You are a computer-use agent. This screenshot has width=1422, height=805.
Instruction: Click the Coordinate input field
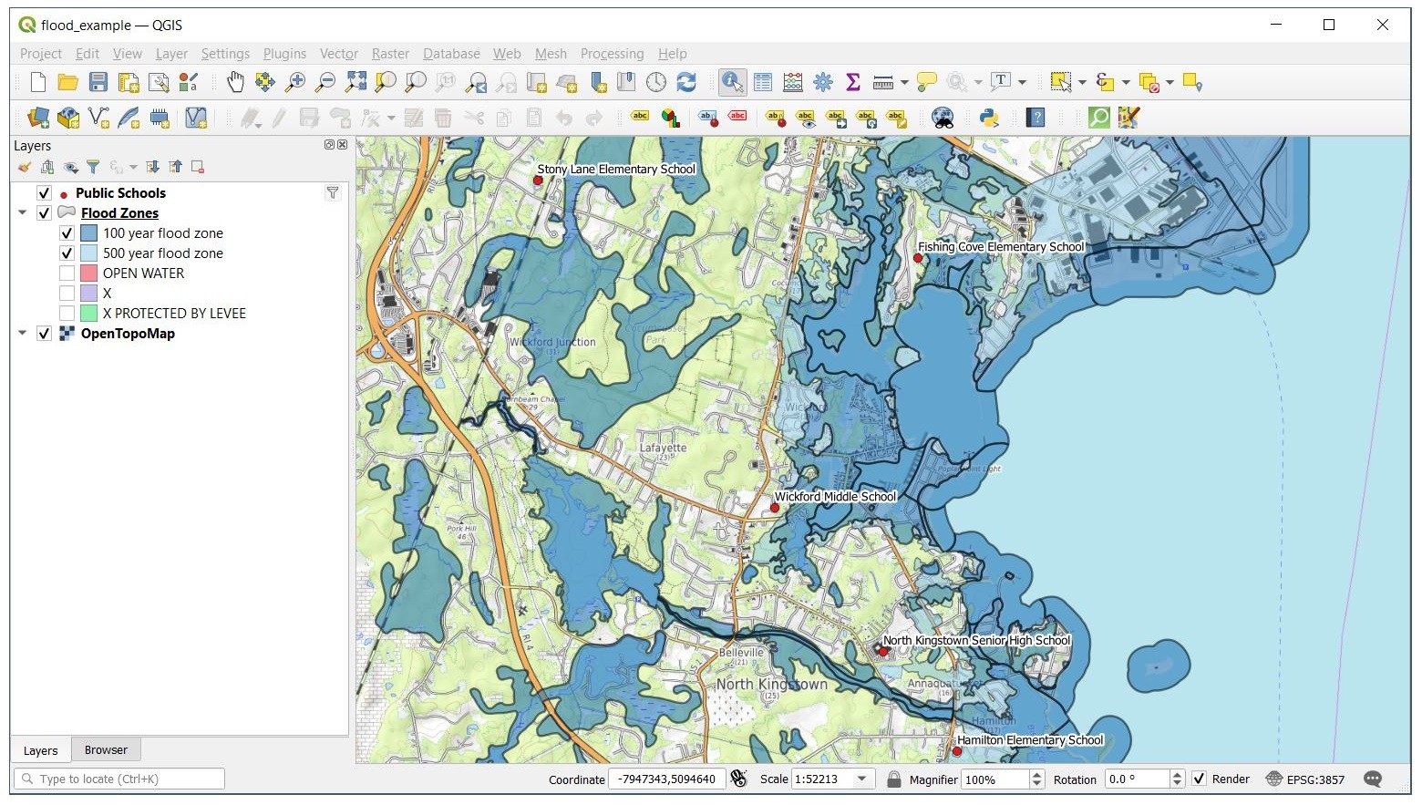[x=667, y=779]
